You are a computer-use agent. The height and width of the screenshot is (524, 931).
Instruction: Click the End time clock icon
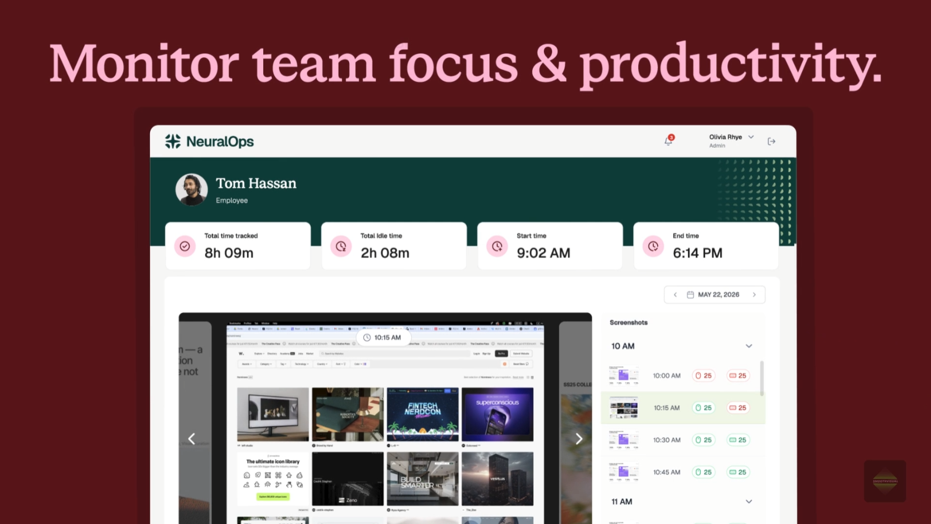[x=653, y=246]
